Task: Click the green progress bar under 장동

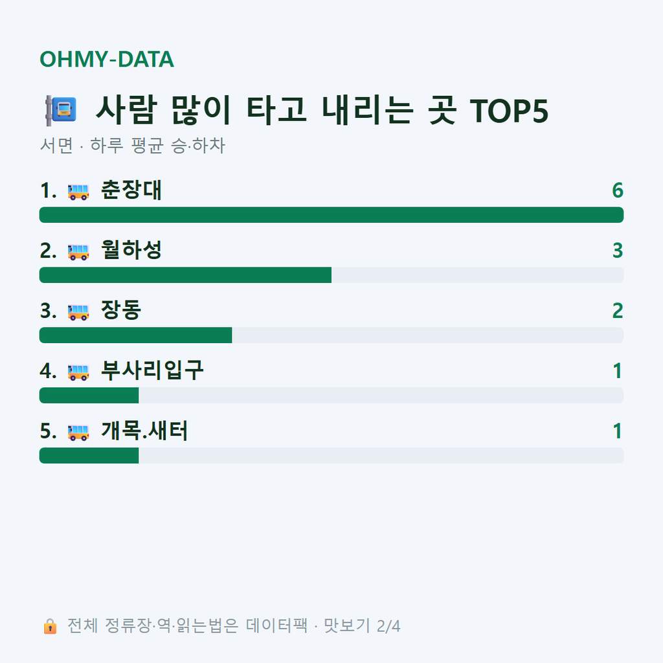Action: (136, 335)
